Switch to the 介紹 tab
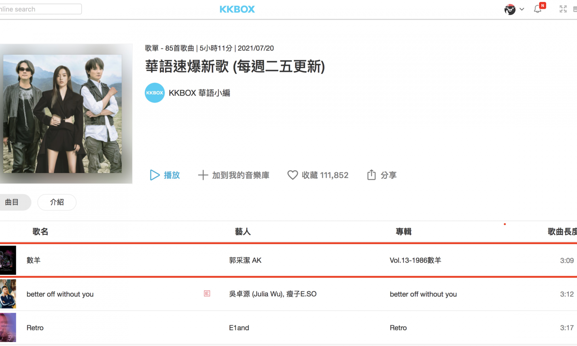This screenshot has width=577, height=346. coord(57,202)
